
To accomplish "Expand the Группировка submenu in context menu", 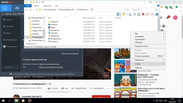I will coord(148,39).
